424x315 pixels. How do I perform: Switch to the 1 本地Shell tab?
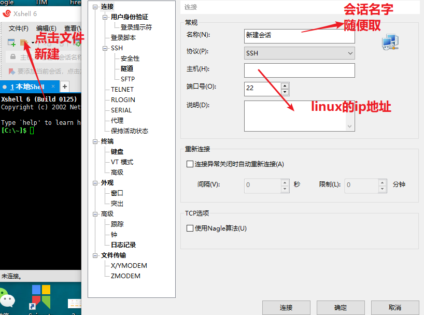tap(27, 87)
